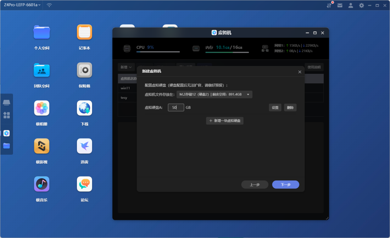Screen dimensions: 390x238
Task: Click the 虚拟硬盘A size input field
Action: click(176, 107)
